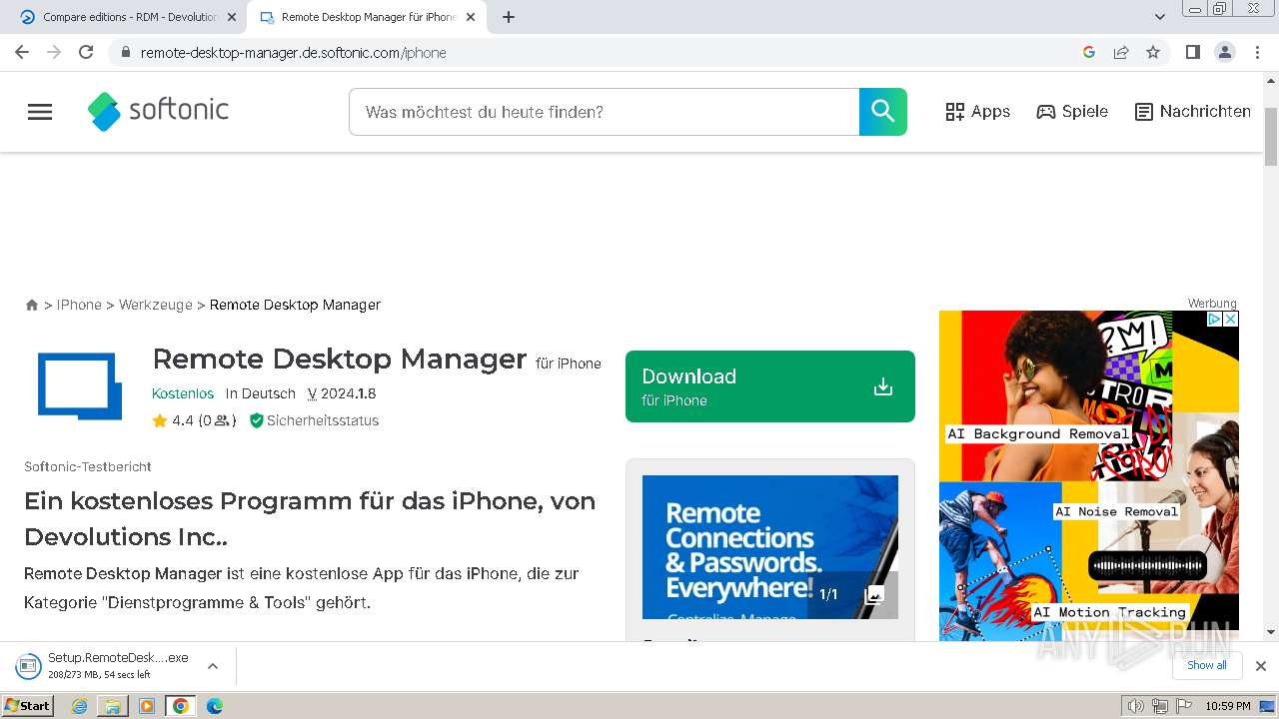Launch Internet Explorer from taskbar
The width and height of the screenshot is (1279, 719).
(80, 706)
